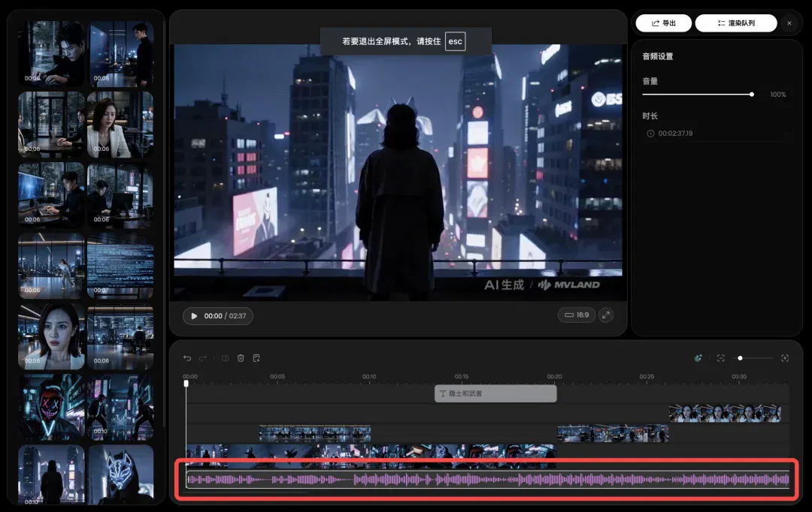
Task: Click the note-plus icon beside the trash icon
Action: pyautogui.click(x=256, y=358)
